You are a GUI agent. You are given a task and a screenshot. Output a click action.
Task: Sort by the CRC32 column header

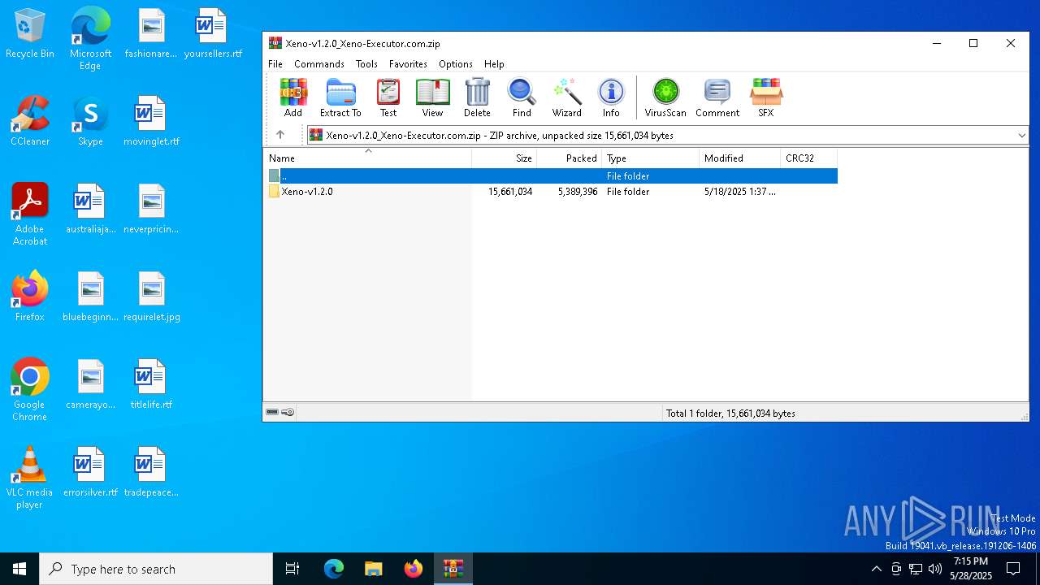coord(809,158)
